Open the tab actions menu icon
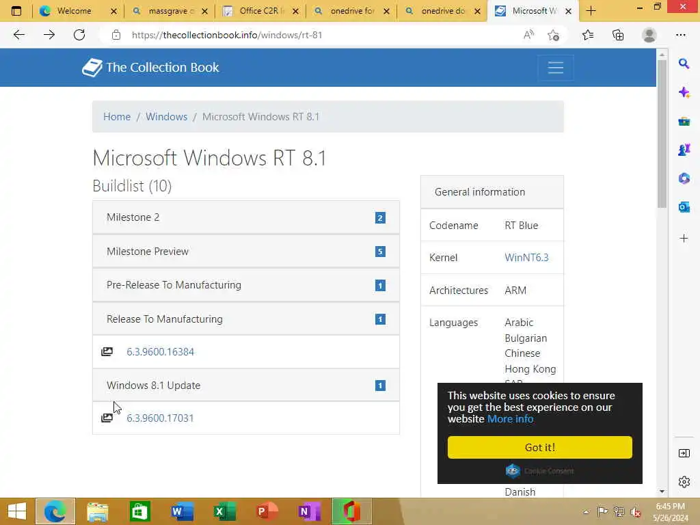 tap(16, 11)
